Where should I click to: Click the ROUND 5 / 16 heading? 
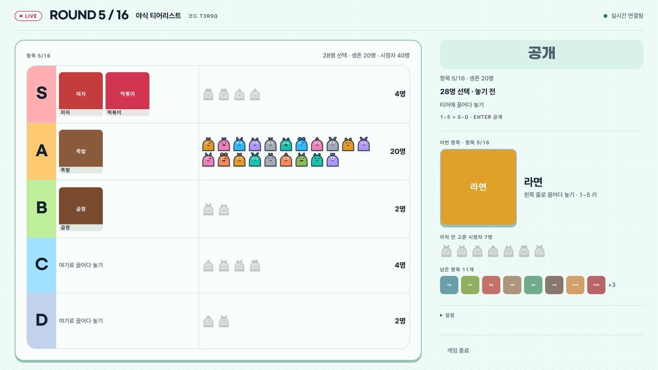tap(89, 15)
